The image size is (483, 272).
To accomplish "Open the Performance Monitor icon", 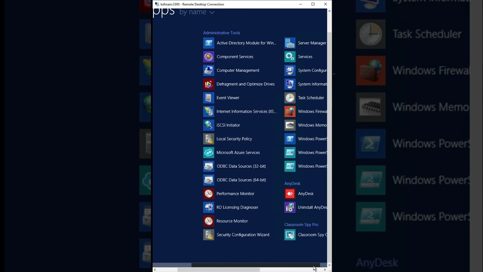I will tap(209, 193).
